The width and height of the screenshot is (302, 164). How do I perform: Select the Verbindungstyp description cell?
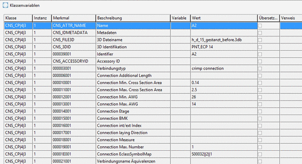(133, 68)
